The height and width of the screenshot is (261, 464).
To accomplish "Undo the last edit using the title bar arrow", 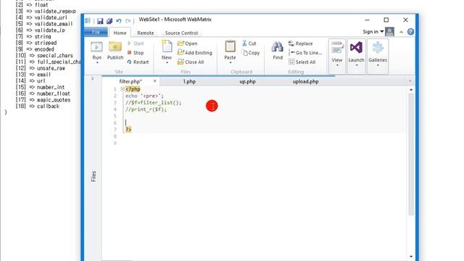I will click(119, 21).
